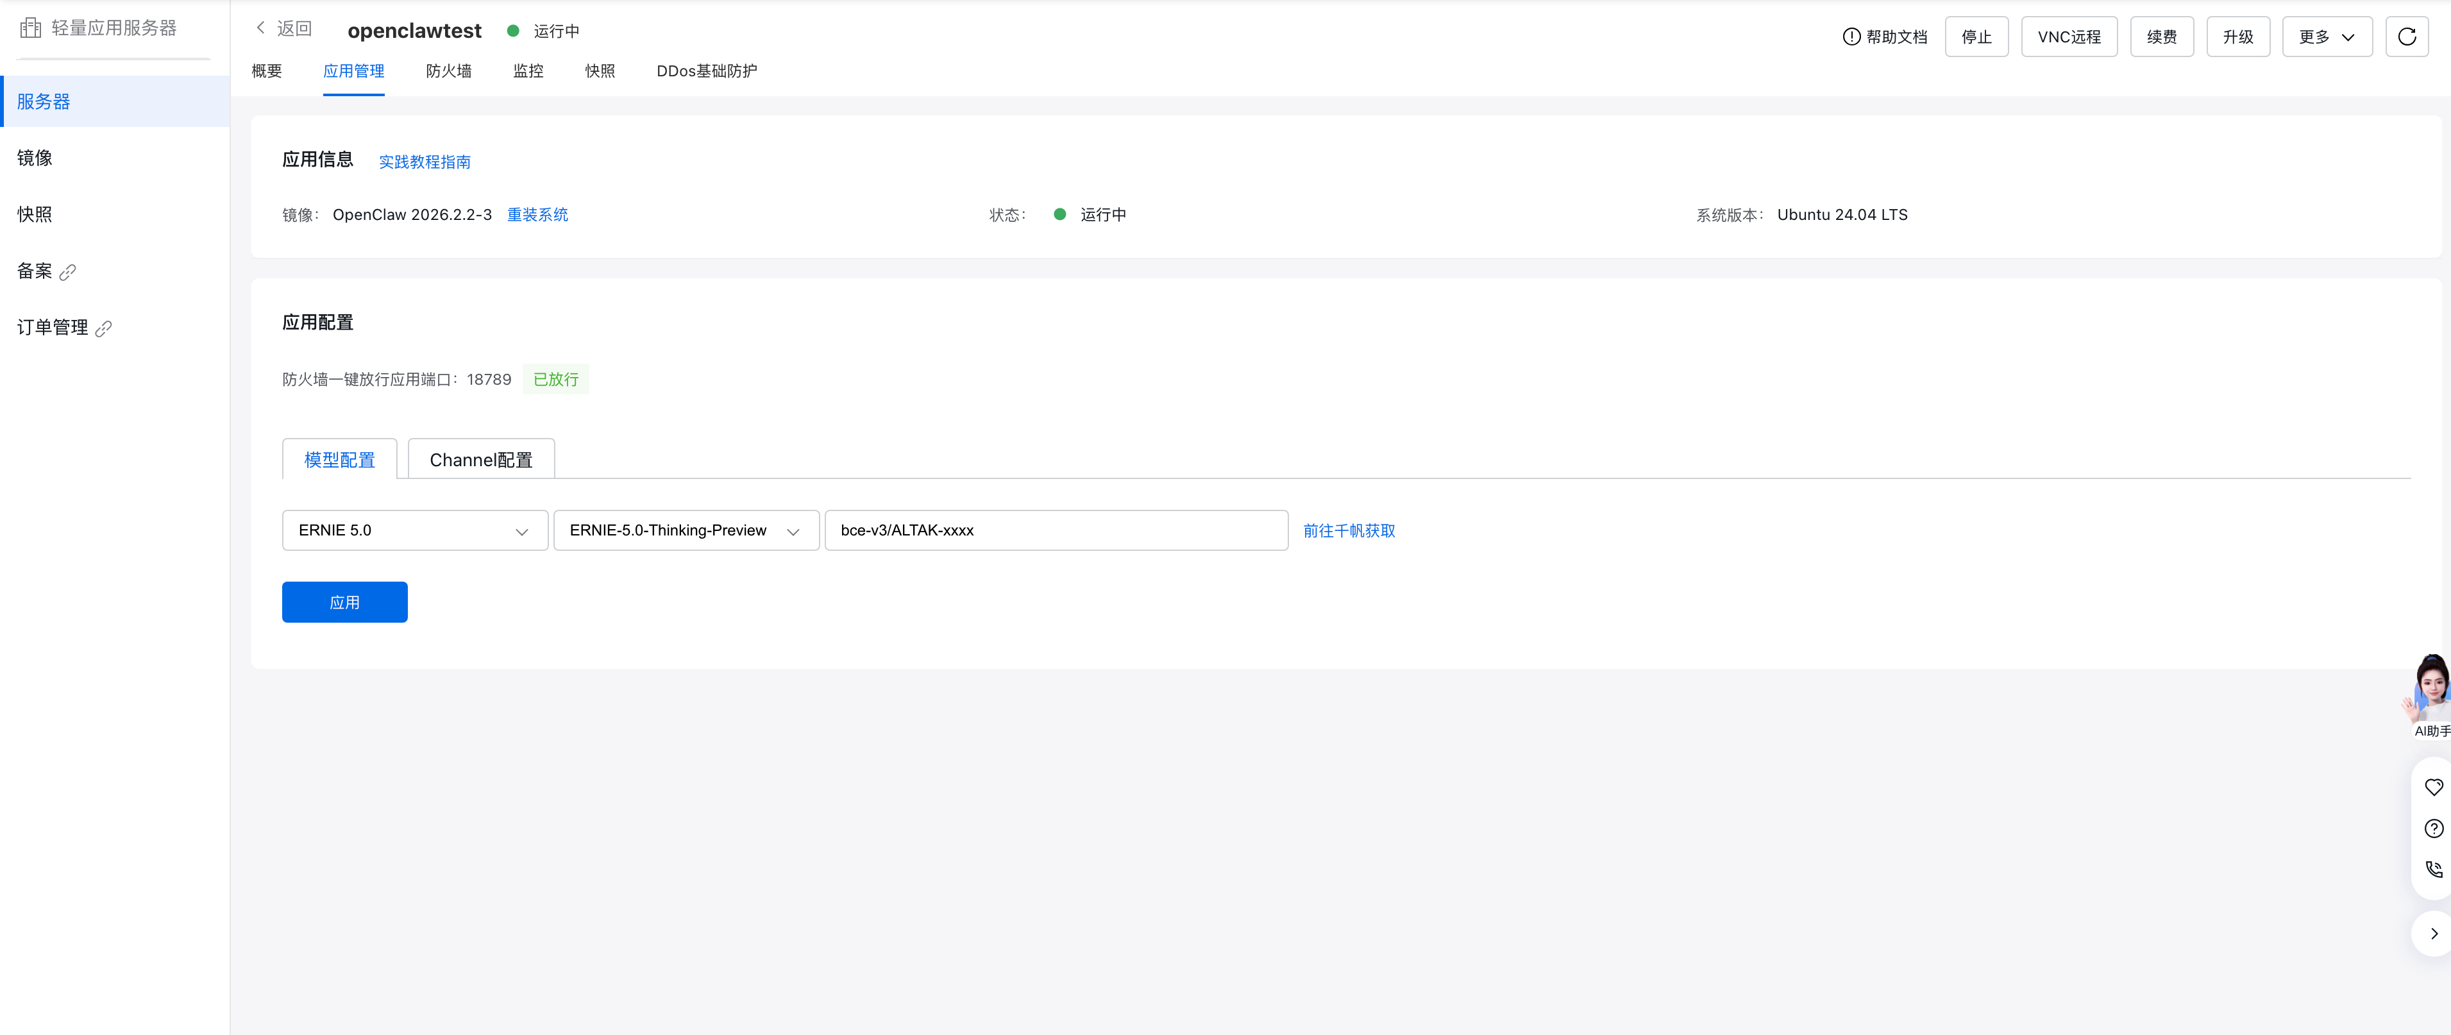Screen dimensions: 2451x1035
Task: Click the API key input field
Action: tap(1055, 531)
